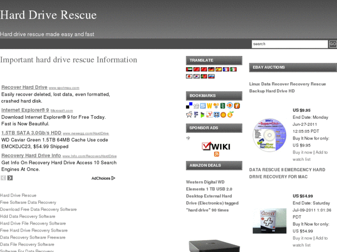The height and width of the screenshot is (252, 337).
Task: Add the US $54.99 item to watch list
Action: (x=310, y=241)
